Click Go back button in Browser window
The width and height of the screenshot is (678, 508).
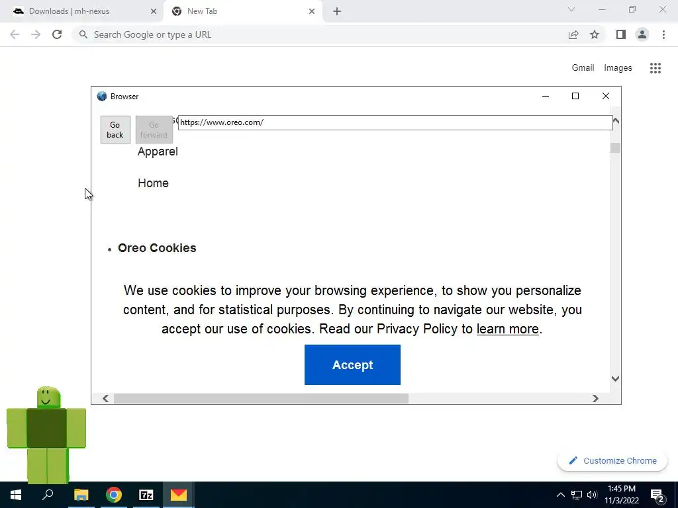click(x=115, y=130)
